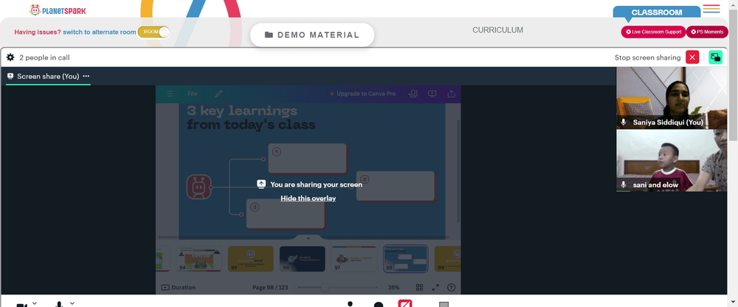Click the folder icon in Demo Material

coord(269,35)
